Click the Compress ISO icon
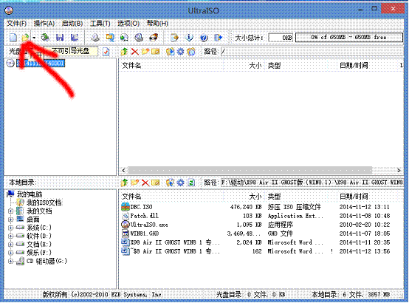409x303 pixels. (124, 38)
